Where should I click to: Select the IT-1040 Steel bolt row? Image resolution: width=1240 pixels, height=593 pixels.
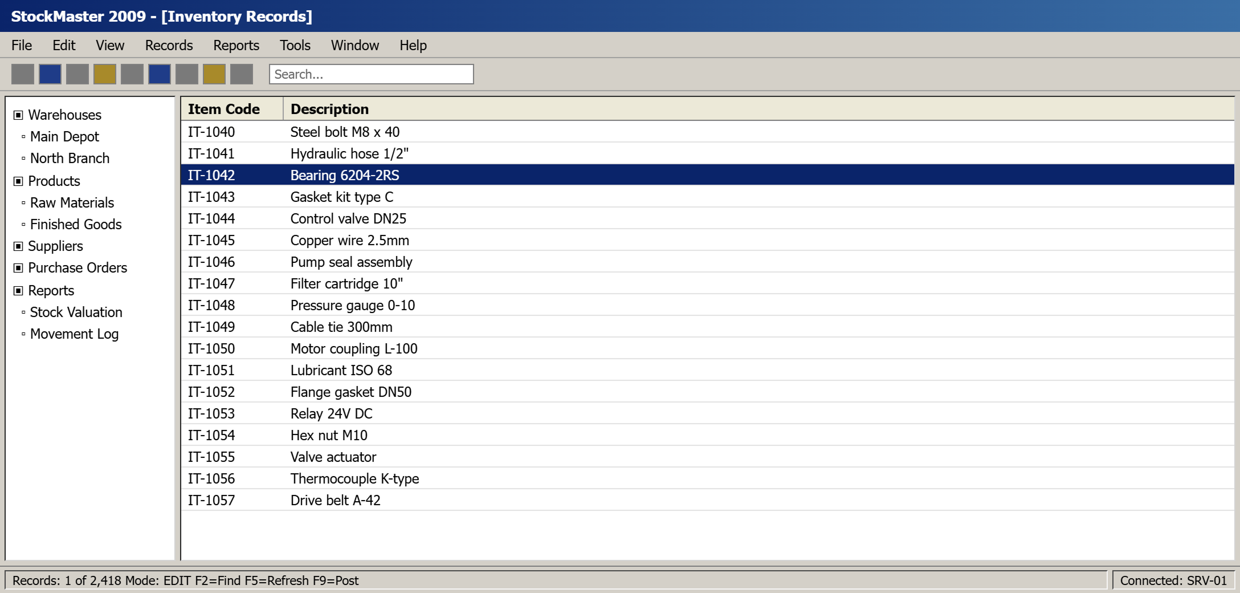point(707,132)
